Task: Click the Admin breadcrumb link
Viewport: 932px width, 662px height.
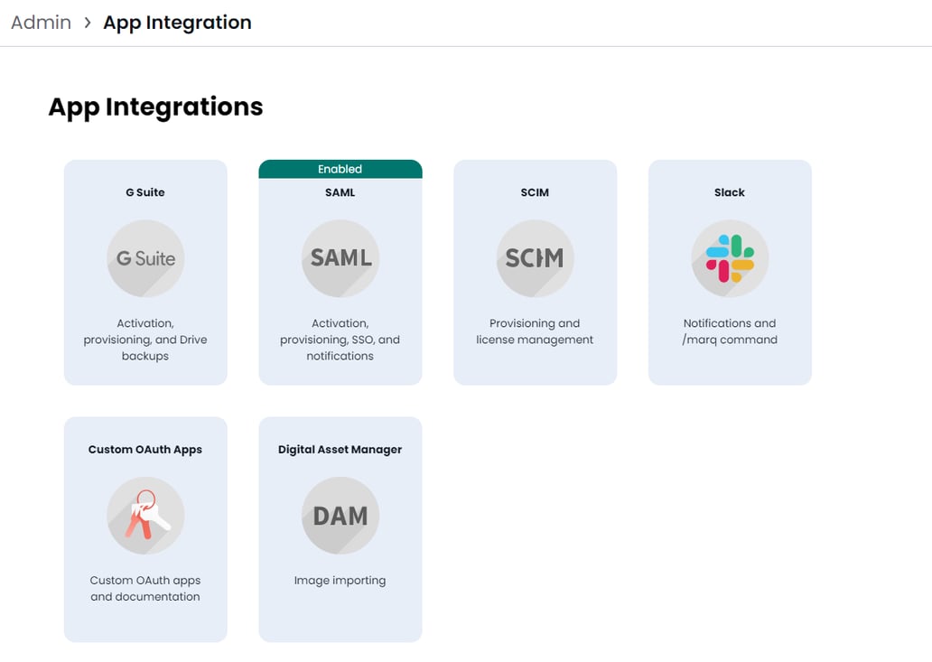Action: (x=41, y=22)
